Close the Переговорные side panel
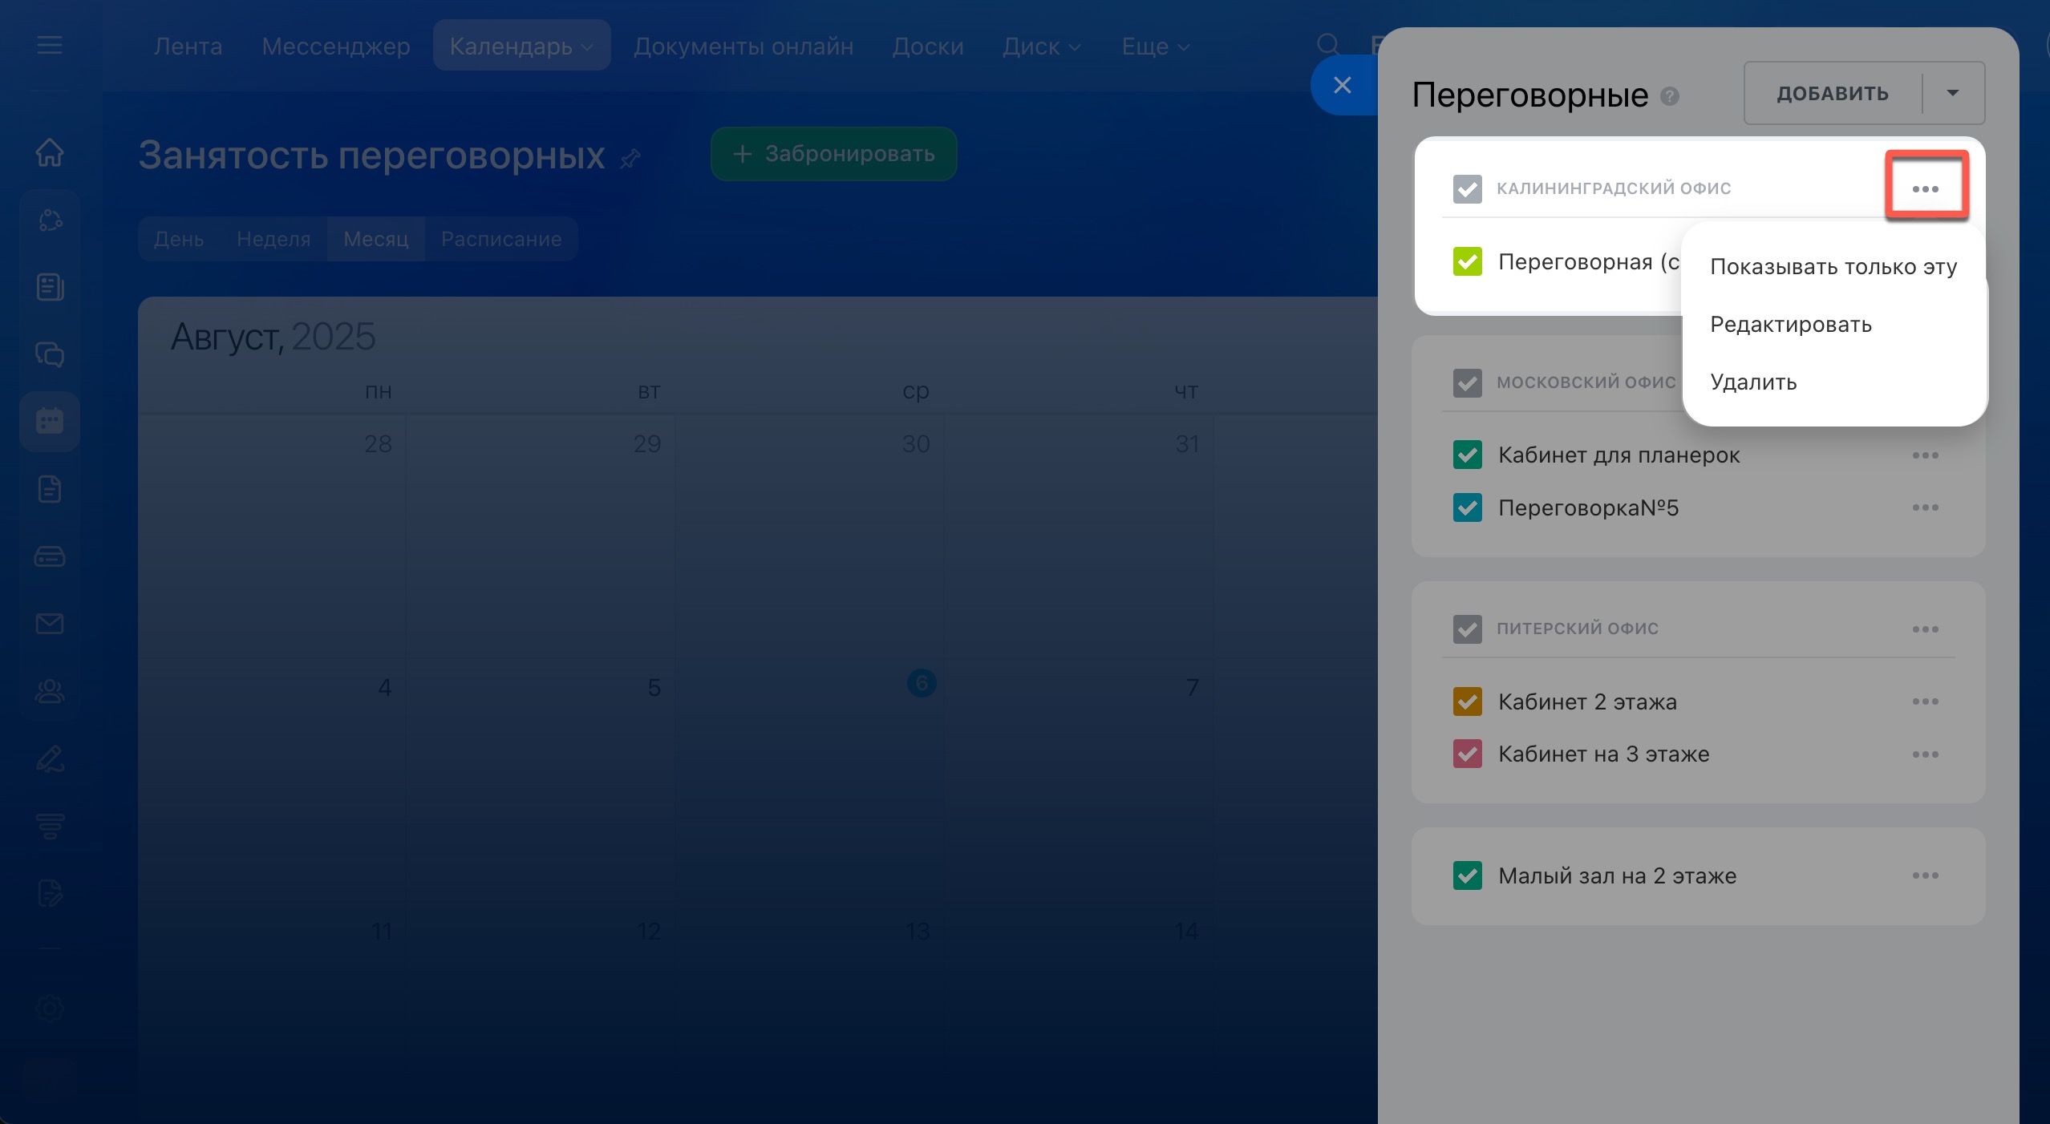Viewport: 2050px width, 1124px height. 1343,85
